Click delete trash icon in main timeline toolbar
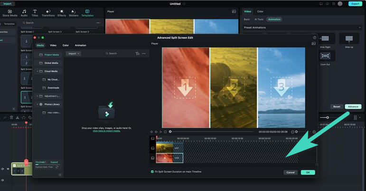 [11, 118]
